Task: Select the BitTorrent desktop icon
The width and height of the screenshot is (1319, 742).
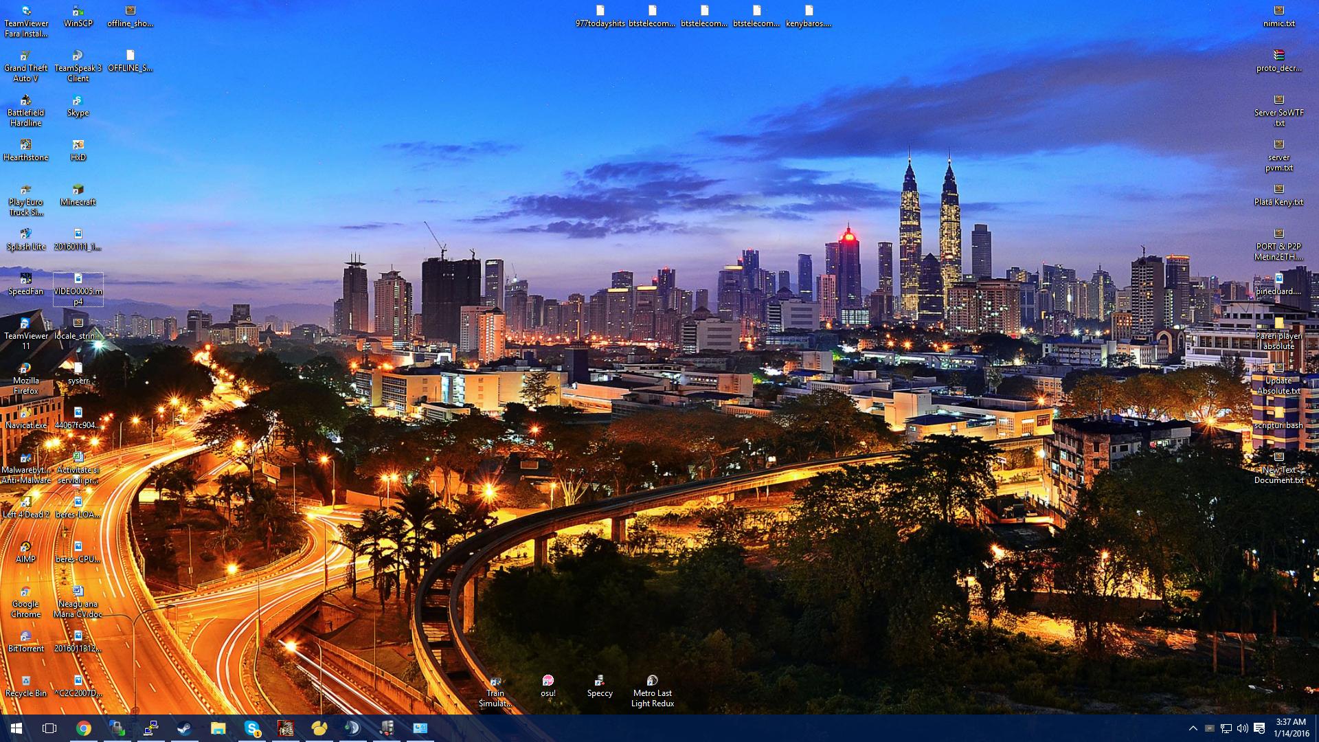Action: 25,642
